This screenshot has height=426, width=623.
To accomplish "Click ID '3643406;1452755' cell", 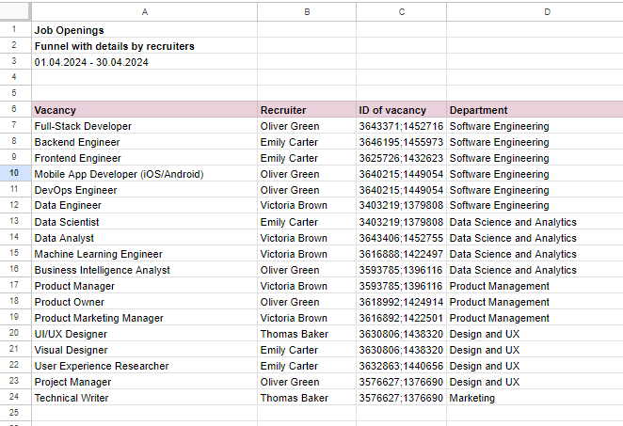I will pos(401,237).
